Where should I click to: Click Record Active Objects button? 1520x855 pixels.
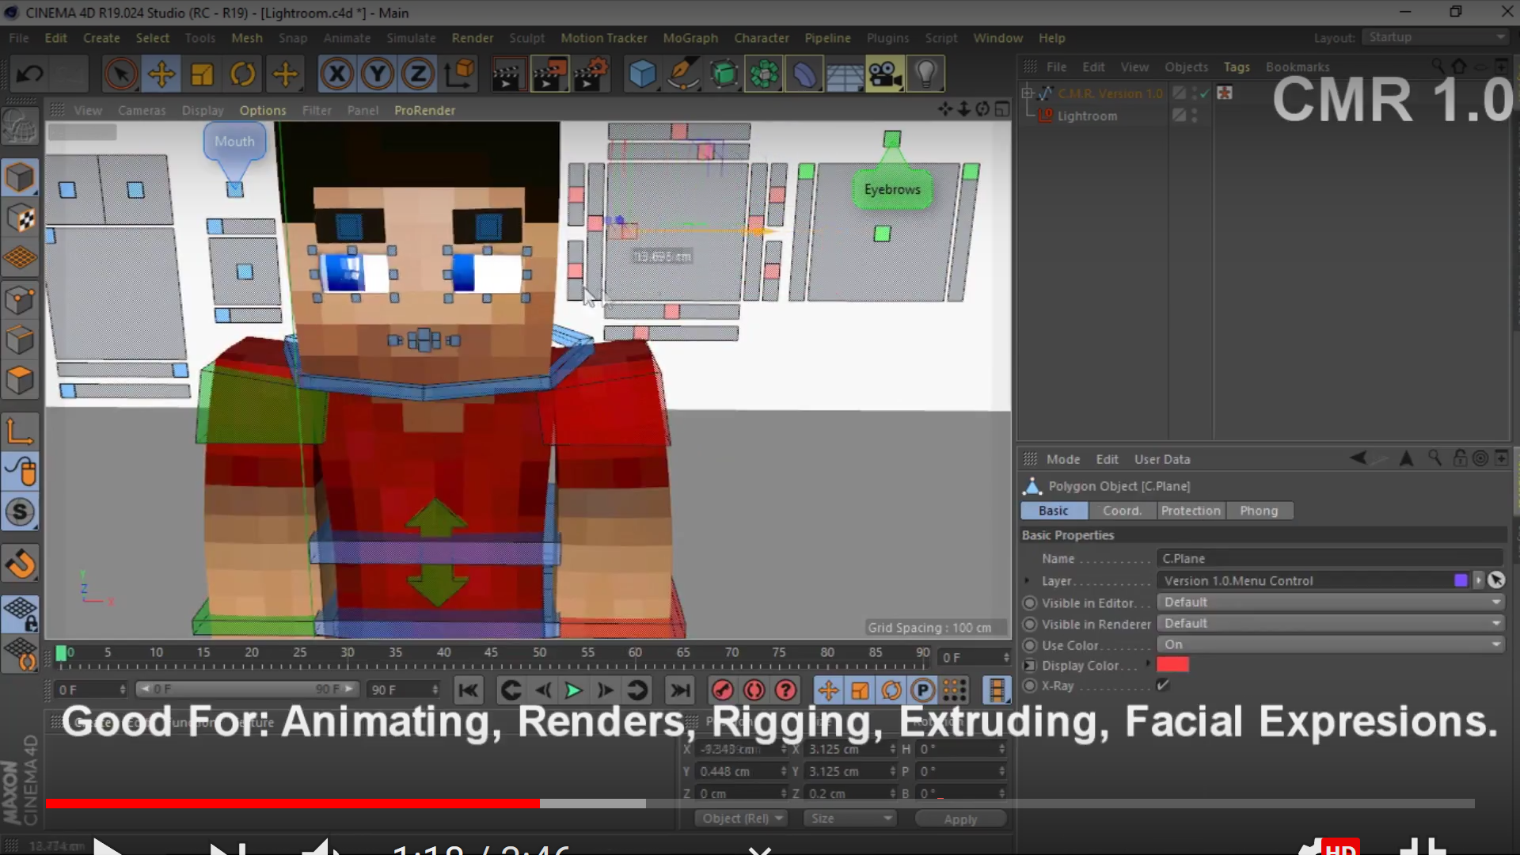[x=722, y=691]
